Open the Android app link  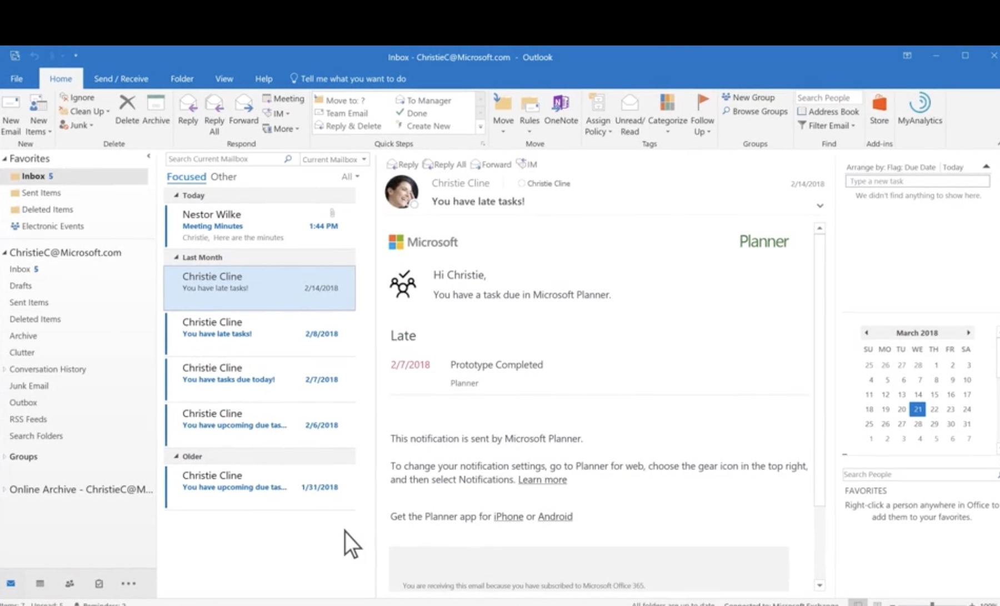coord(556,516)
